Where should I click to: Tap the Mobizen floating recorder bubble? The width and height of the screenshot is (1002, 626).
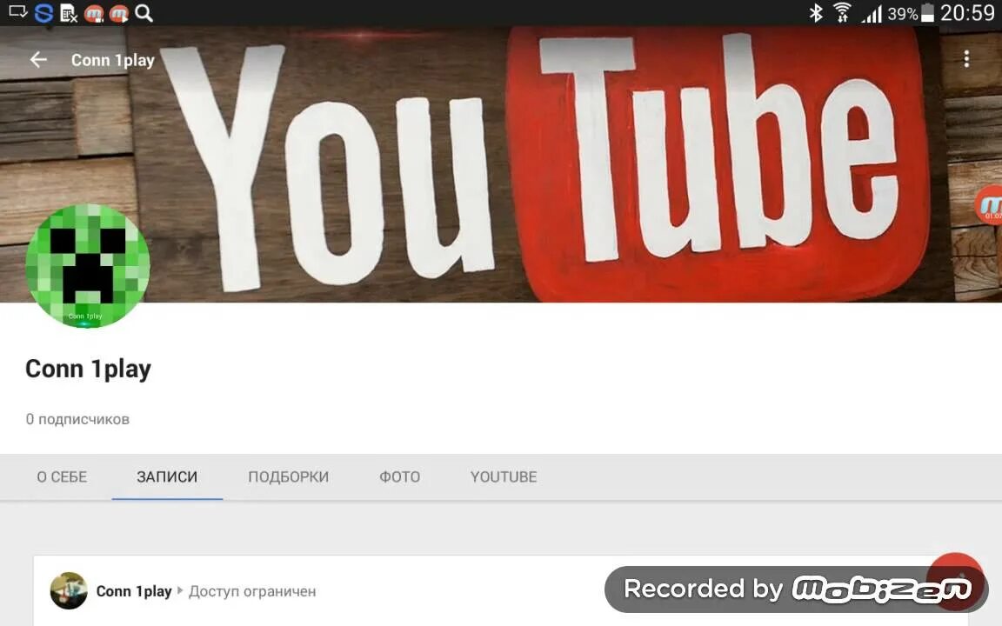pos(988,205)
